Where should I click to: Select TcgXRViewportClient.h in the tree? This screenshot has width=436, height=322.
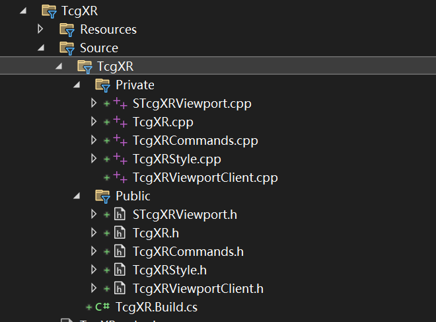point(198,288)
